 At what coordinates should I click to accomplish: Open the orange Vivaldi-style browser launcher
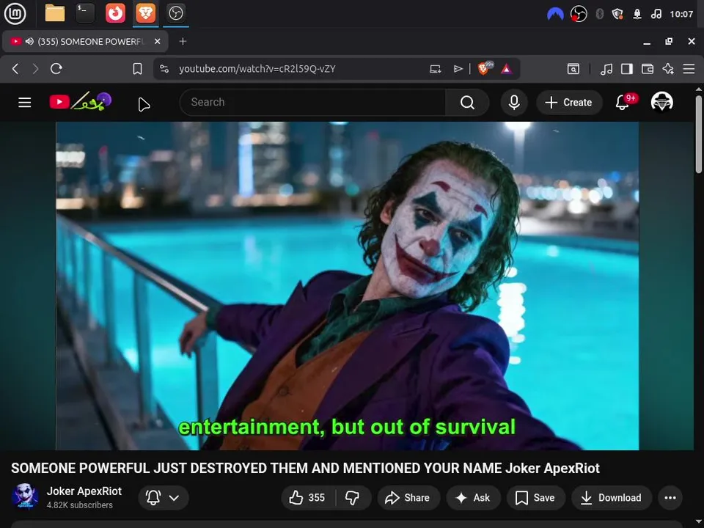pyautogui.click(x=115, y=13)
